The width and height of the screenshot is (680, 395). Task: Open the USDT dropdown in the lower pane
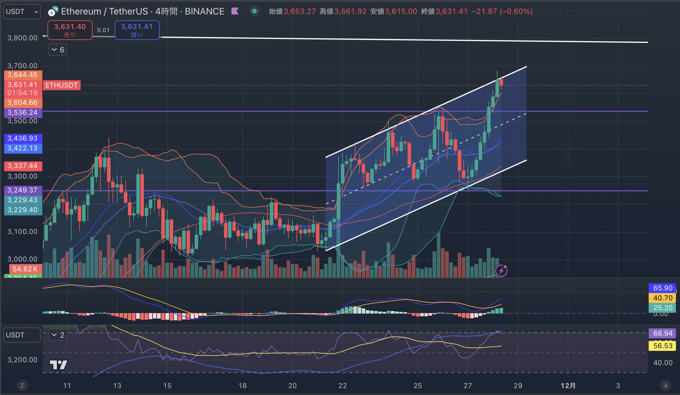(22, 335)
